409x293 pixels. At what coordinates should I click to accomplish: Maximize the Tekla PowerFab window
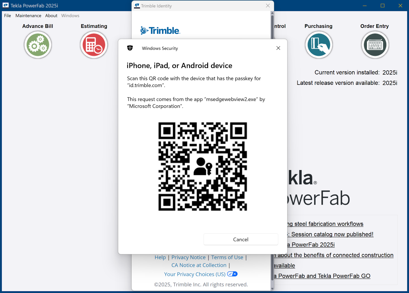click(383, 6)
